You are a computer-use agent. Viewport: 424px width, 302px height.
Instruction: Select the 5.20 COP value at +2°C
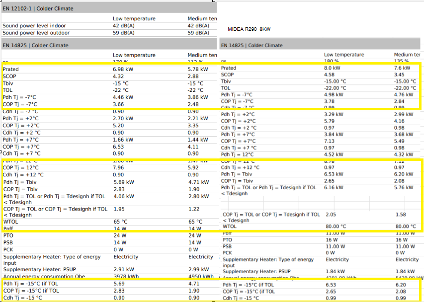pos(118,126)
